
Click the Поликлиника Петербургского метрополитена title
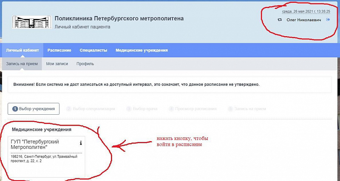tap(119, 18)
